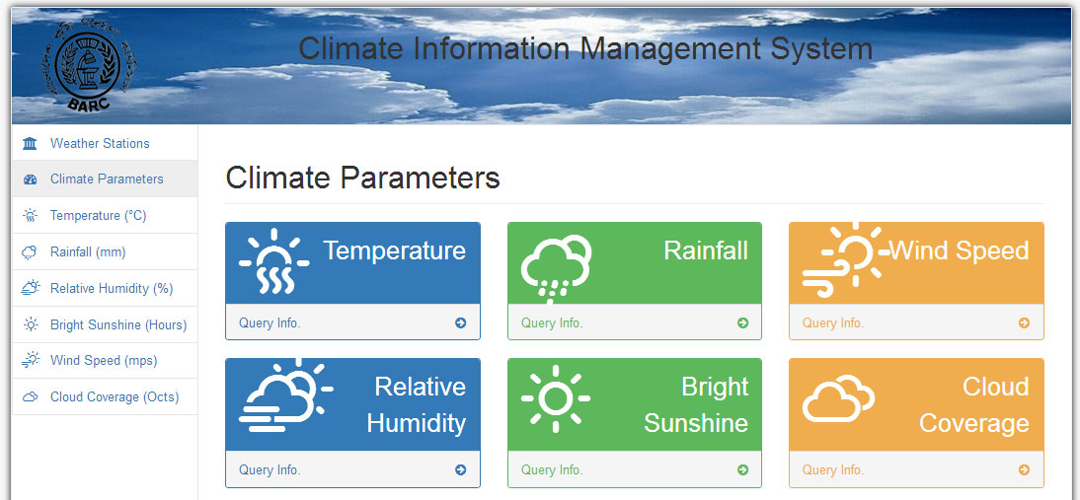Click the large Rainfall cloud icon

coord(555,265)
